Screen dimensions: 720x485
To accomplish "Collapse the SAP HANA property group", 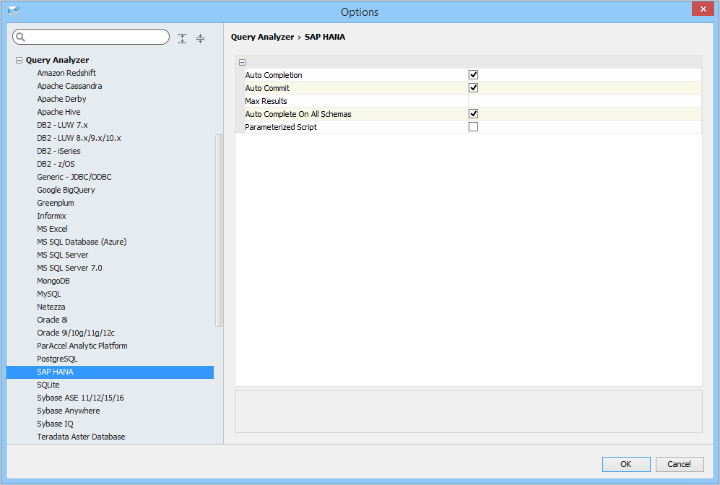I will click(x=242, y=62).
